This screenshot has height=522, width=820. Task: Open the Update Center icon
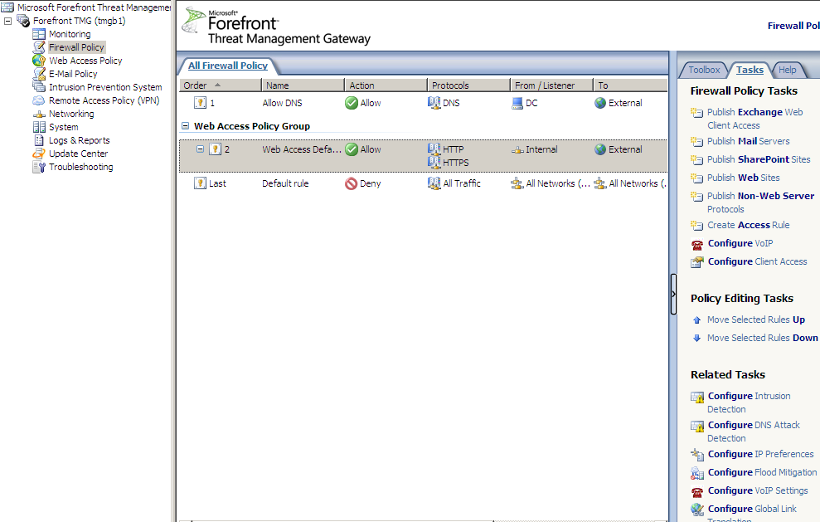pyautogui.click(x=39, y=154)
